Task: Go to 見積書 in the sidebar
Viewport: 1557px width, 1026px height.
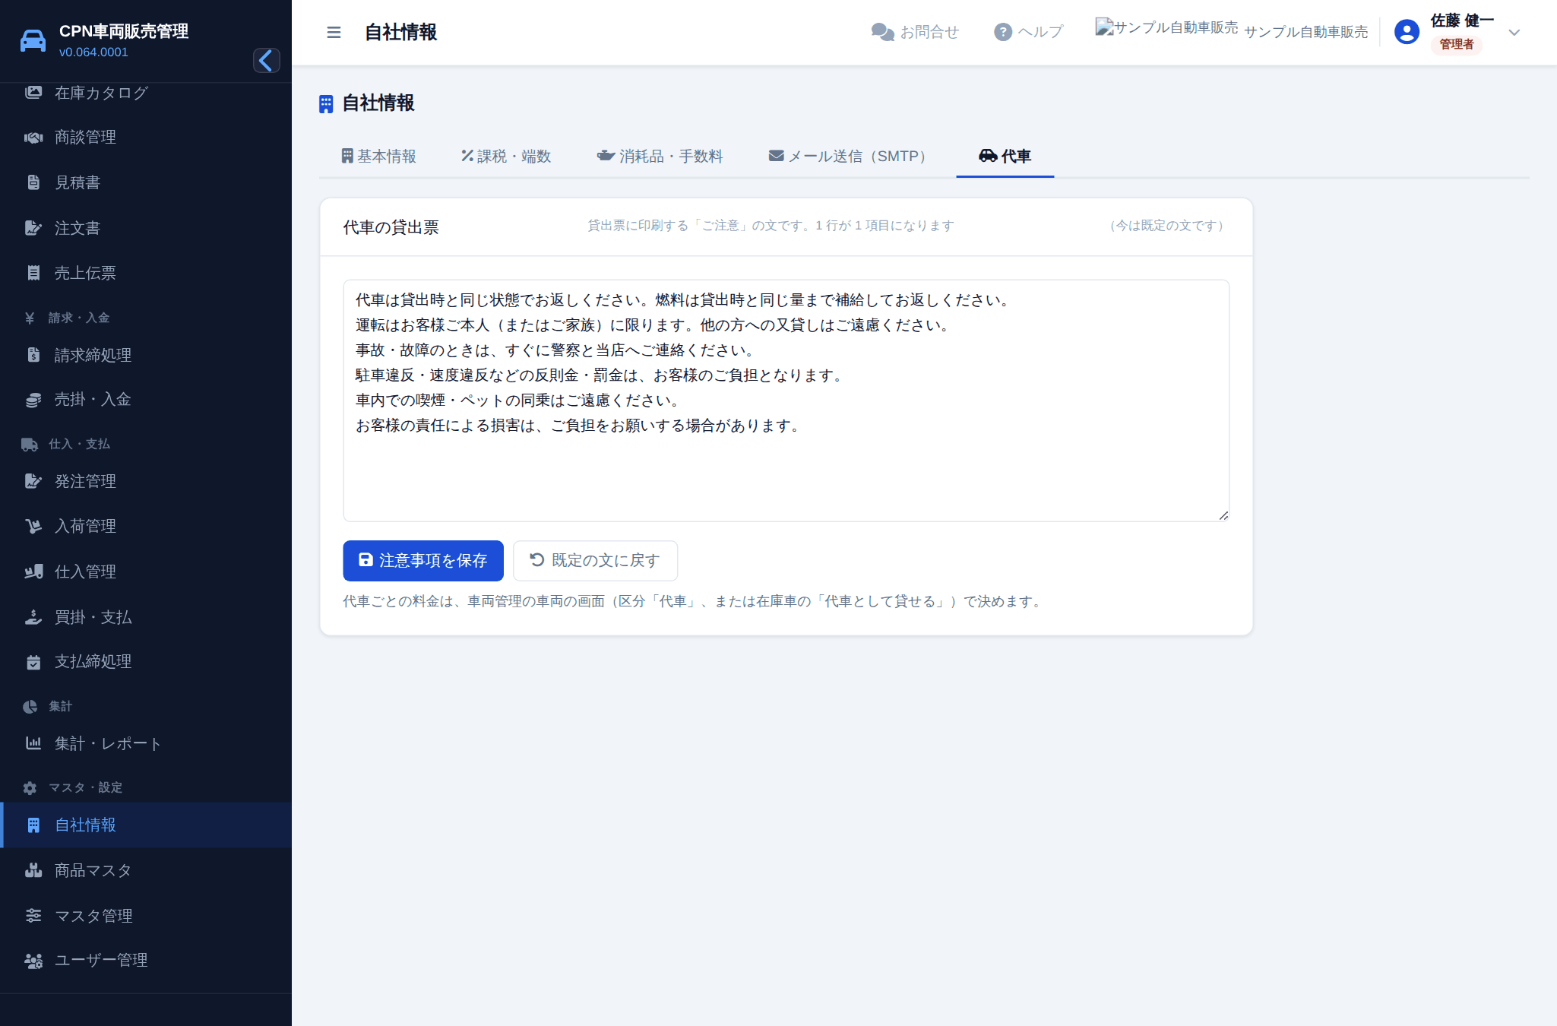Action: 146,182
